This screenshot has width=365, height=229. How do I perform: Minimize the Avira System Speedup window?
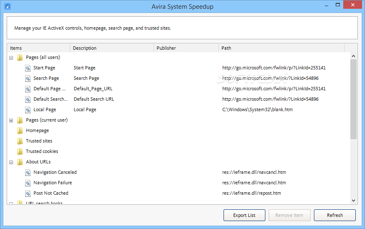pos(326,5)
